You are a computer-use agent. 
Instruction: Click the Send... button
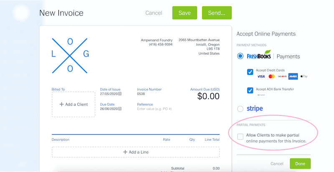pos(217,13)
